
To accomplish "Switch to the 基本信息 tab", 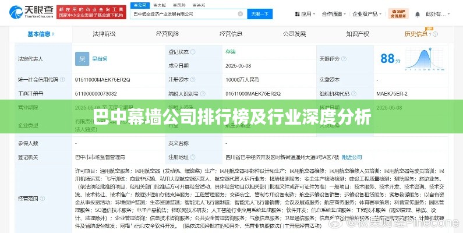I will pyautogui.click(x=41, y=34).
